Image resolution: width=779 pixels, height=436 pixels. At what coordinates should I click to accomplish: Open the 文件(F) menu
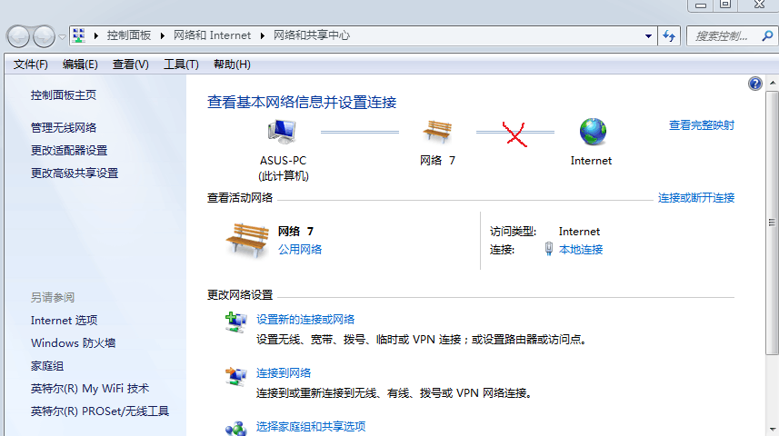tap(30, 64)
